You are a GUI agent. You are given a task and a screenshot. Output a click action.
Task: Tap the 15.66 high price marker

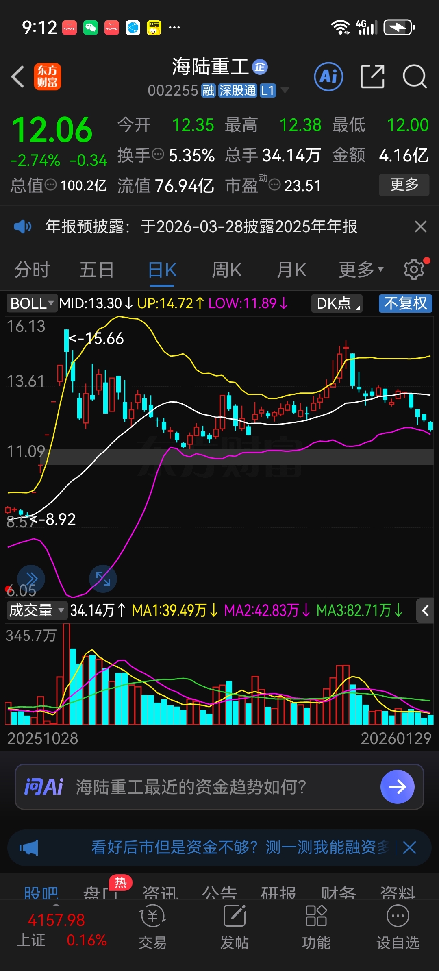point(96,338)
